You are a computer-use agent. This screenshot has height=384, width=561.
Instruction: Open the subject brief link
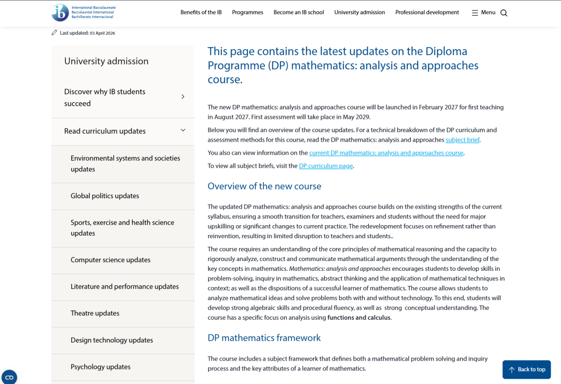[462, 140]
